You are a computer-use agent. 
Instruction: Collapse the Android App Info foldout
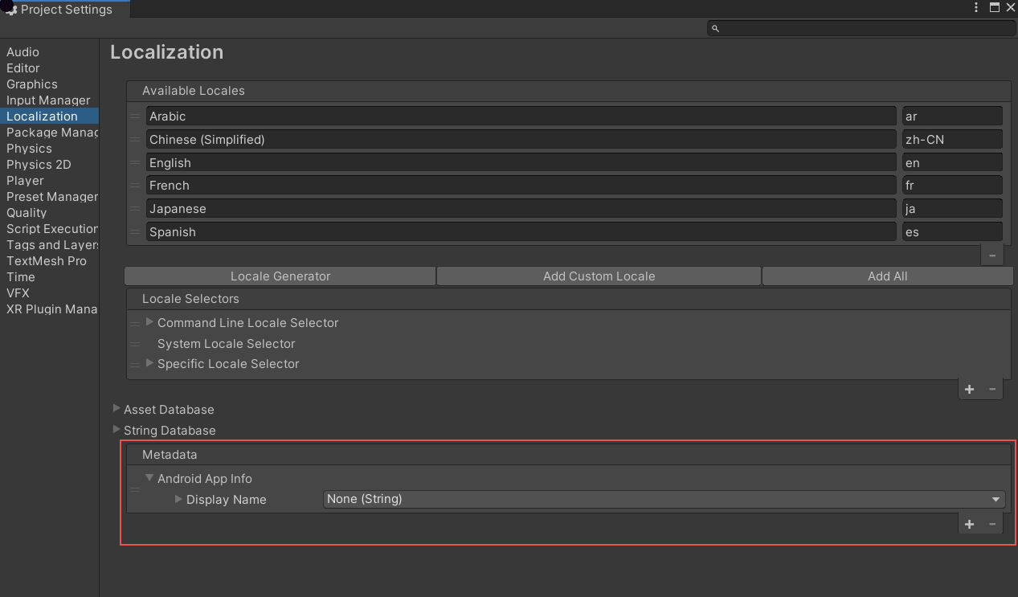coord(150,478)
